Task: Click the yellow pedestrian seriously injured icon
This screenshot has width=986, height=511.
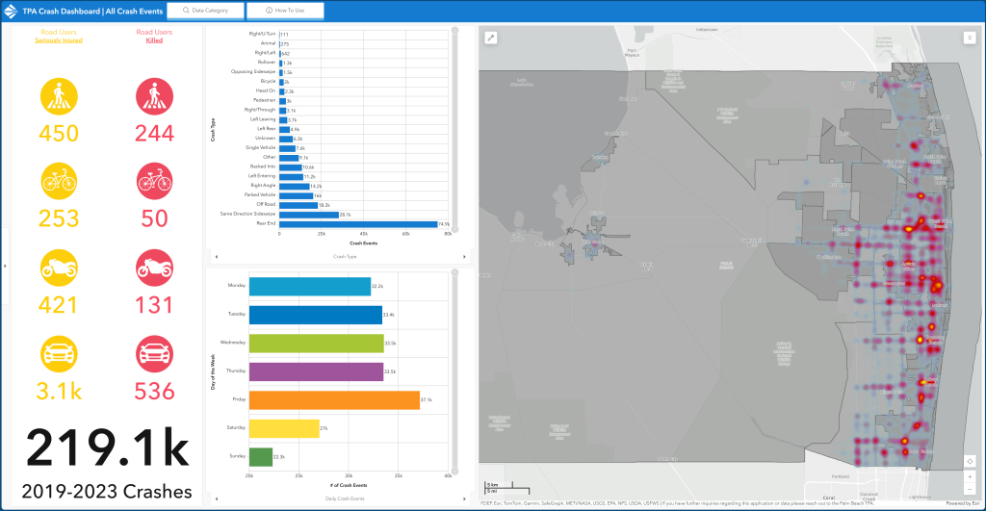Action: coord(59,97)
